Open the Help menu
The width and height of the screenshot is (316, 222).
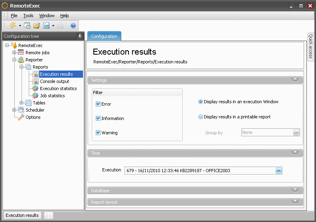(65, 16)
